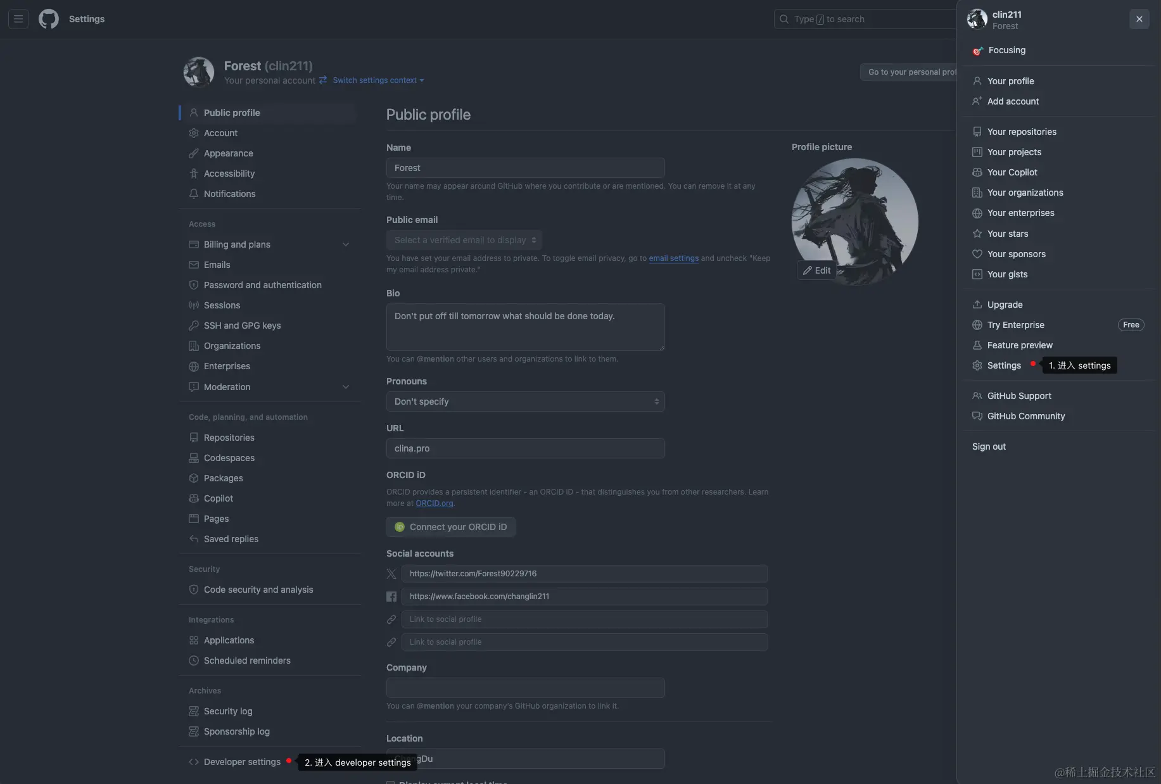Image resolution: width=1161 pixels, height=784 pixels.
Task: Focus the search bar at top
Action: tap(865, 19)
